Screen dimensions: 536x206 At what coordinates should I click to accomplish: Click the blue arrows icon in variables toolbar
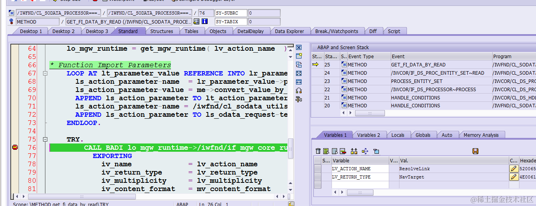click(365, 151)
